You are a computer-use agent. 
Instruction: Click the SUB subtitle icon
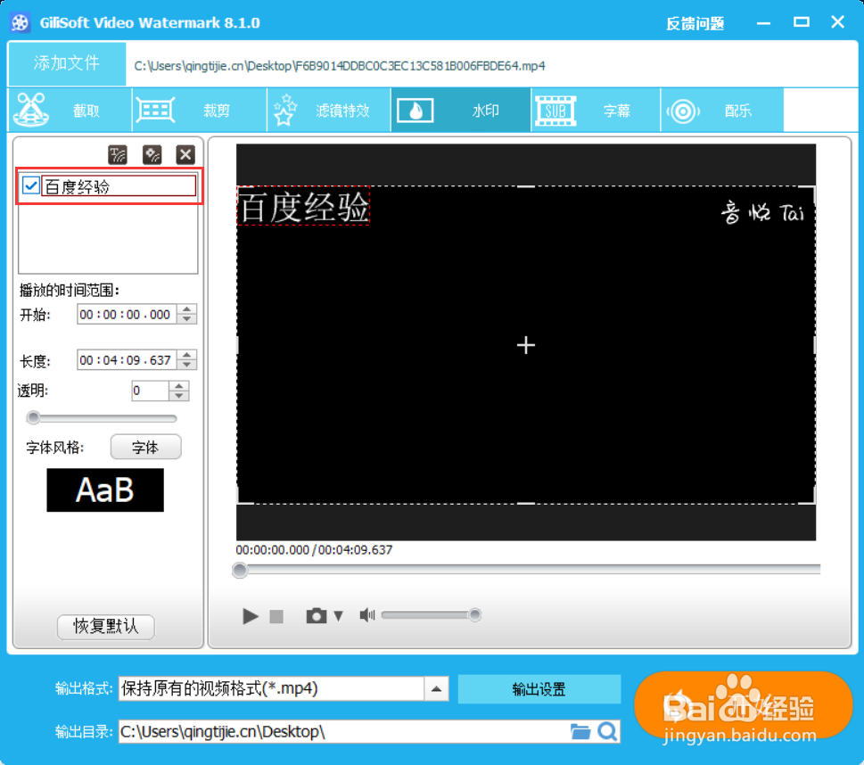coord(555,111)
